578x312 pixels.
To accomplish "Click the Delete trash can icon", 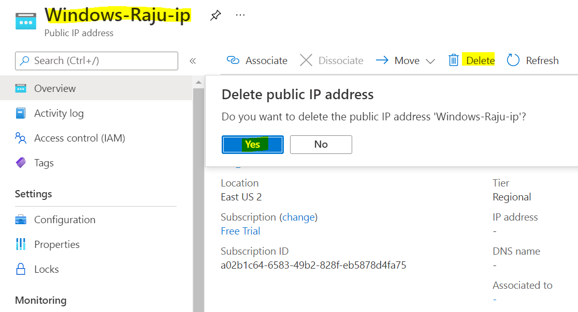I will [x=453, y=60].
